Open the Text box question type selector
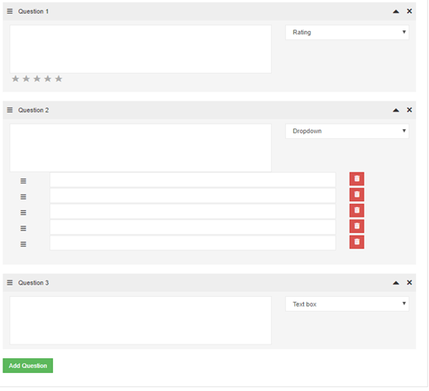Screen dimensions: 429x391 click(347, 304)
